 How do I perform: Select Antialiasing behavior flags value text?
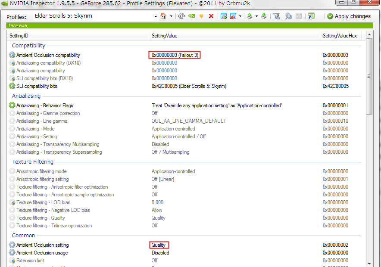coord(217,106)
